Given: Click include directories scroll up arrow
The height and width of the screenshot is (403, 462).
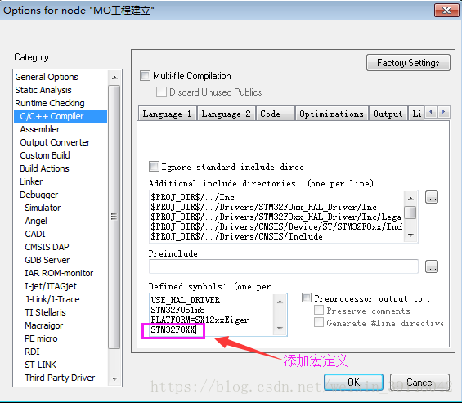Looking at the screenshot, I should (410, 199).
